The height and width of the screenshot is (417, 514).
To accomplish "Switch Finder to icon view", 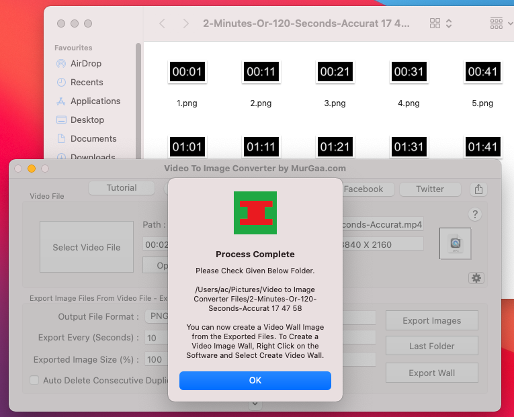I will [x=435, y=24].
